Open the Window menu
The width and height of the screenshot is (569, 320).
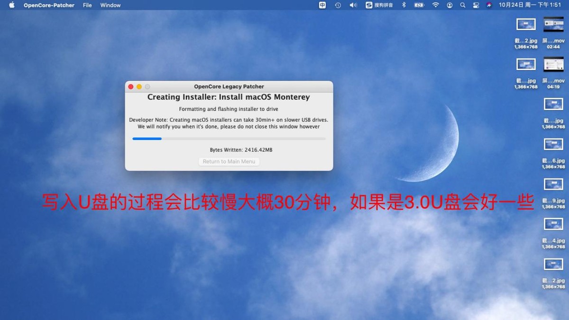tap(110, 5)
